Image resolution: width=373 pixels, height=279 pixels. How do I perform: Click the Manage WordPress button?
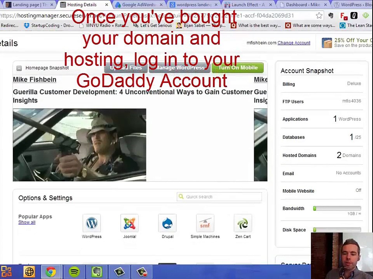pyautogui.click(x=180, y=67)
